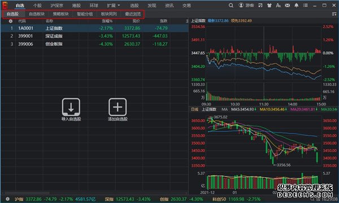Maximize the application window
The width and height of the screenshot is (339, 203).
tap(324, 5)
